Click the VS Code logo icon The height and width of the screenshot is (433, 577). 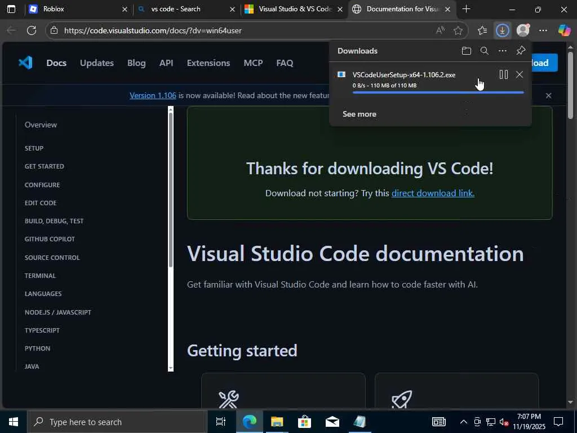tap(25, 63)
